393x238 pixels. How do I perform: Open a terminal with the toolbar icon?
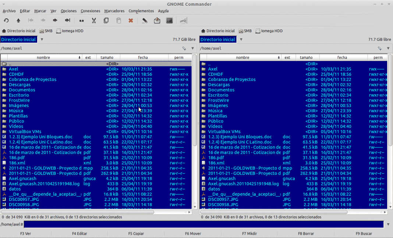pos(169,21)
